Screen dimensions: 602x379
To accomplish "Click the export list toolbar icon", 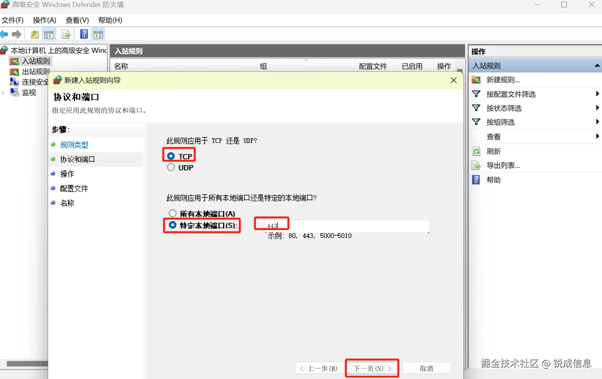I will [66, 34].
